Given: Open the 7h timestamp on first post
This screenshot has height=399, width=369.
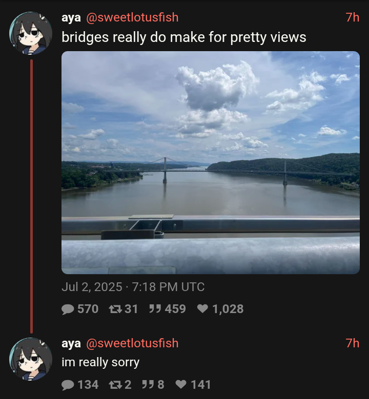Looking at the screenshot, I should (353, 17).
